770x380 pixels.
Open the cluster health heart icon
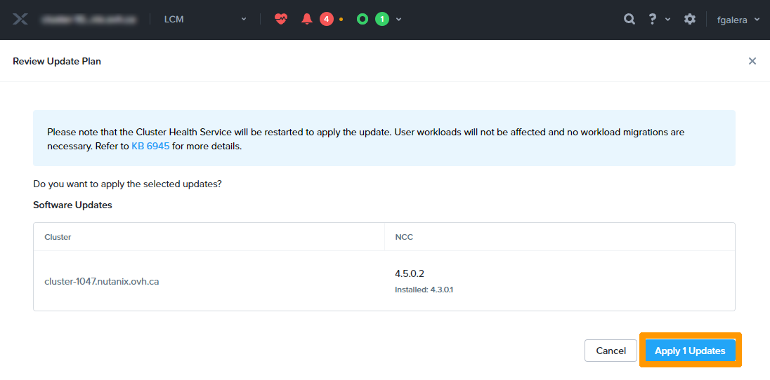pyautogui.click(x=281, y=19)
